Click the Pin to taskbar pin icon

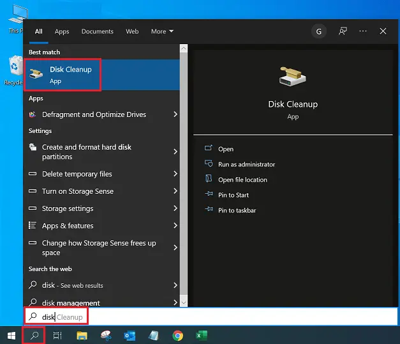point(209,209)
